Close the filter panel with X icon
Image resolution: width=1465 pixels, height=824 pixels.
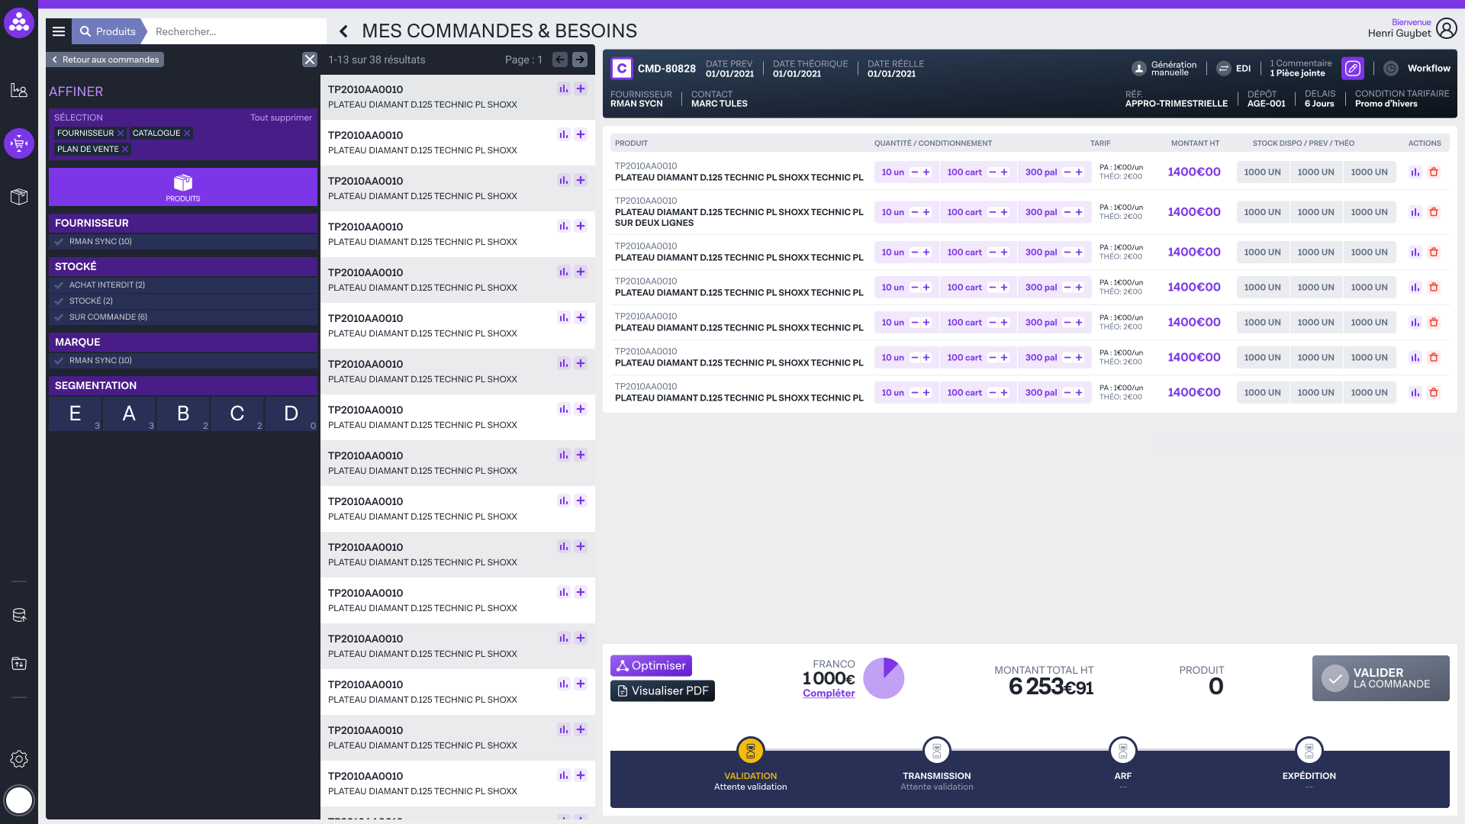pyautogui.click(x=309, y=60)
